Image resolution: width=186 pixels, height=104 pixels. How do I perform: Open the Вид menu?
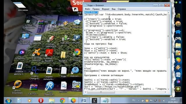(x=114, y=9)
